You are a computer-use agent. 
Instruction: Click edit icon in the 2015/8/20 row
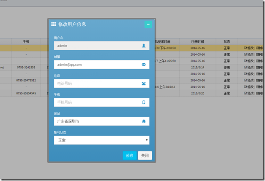tap(246, 93)
